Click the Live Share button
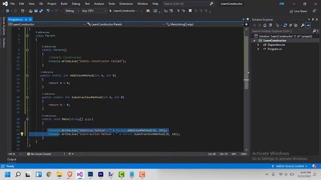 (x=298, y=11)
